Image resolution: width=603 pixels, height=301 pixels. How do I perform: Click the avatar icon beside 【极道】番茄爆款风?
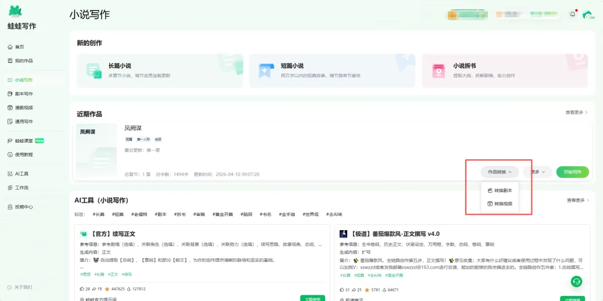(343, 234)
